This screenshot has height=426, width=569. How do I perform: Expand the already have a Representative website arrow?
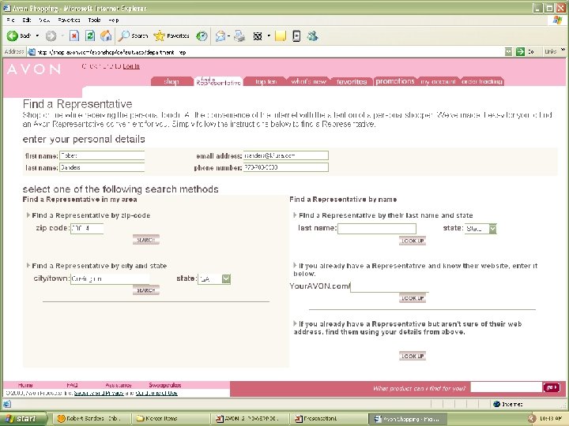295,265
